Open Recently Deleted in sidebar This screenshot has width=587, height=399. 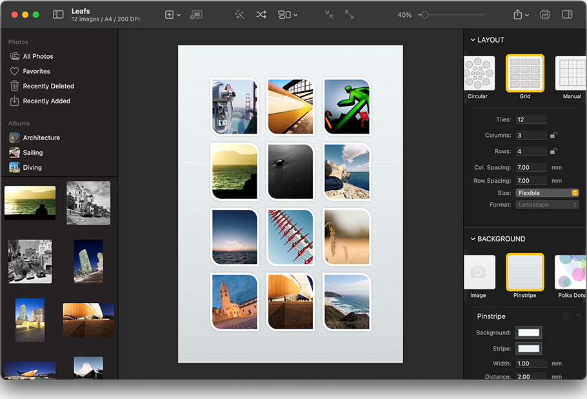(x=48, y=86)
